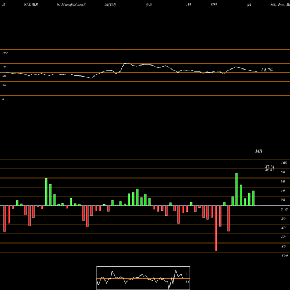
Task: Click the MR panel title label
Action: coord(259,151)
